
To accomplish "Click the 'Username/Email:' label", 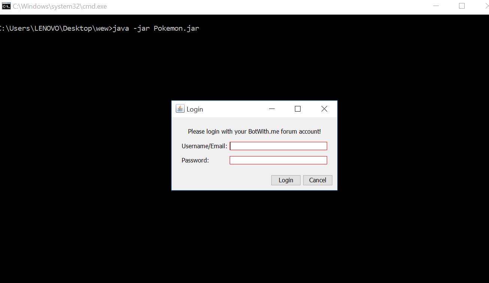I will (204, 146).
